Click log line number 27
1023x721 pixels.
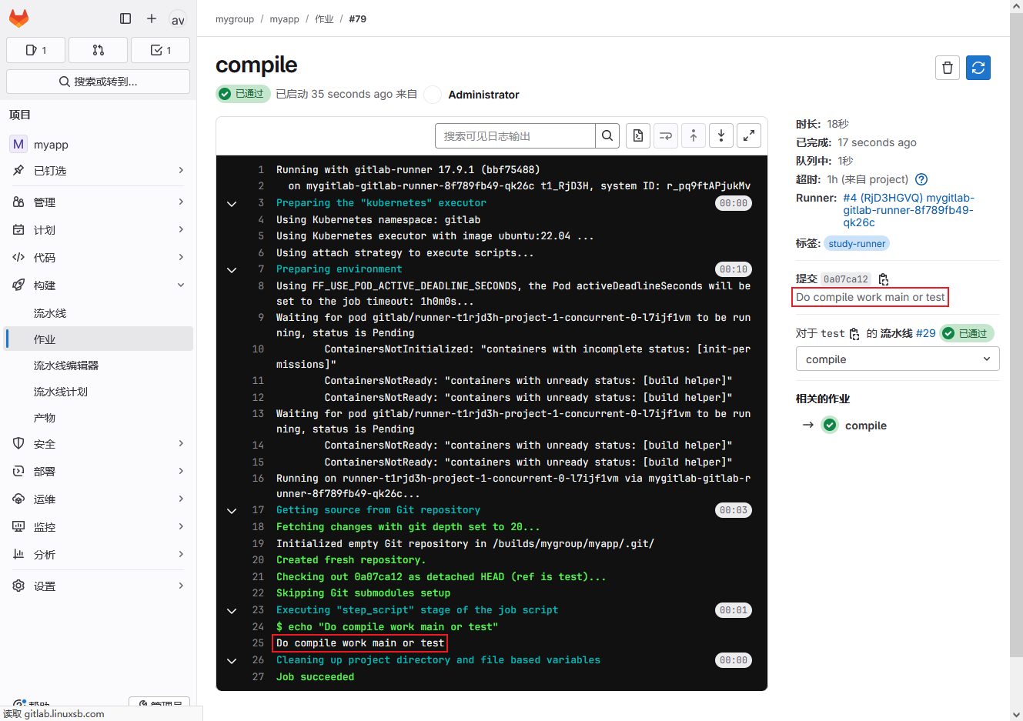258,676
